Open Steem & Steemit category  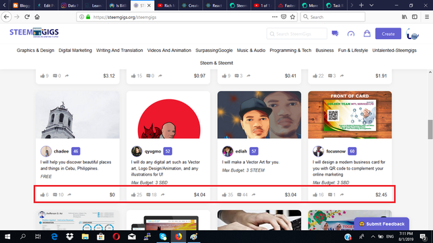pos(216,63)
